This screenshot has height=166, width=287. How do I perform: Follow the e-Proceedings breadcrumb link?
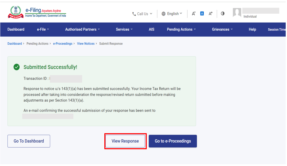[x=63, y=44]
